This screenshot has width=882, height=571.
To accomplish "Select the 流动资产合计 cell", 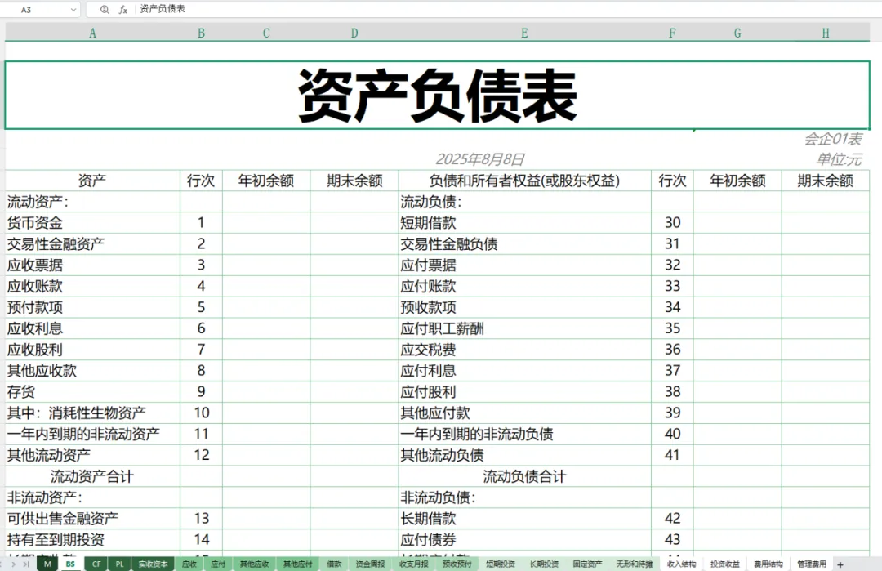I will (x=93, y=476).
